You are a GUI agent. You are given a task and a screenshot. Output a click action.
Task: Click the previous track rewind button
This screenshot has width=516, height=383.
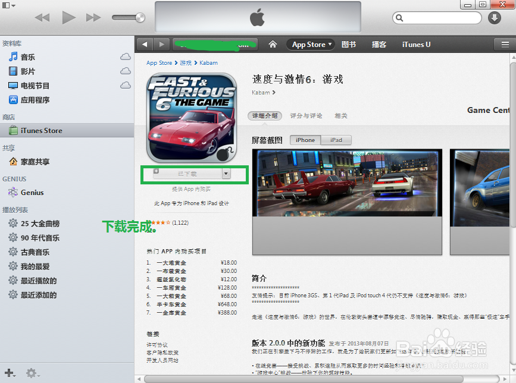tap(42, 17)
